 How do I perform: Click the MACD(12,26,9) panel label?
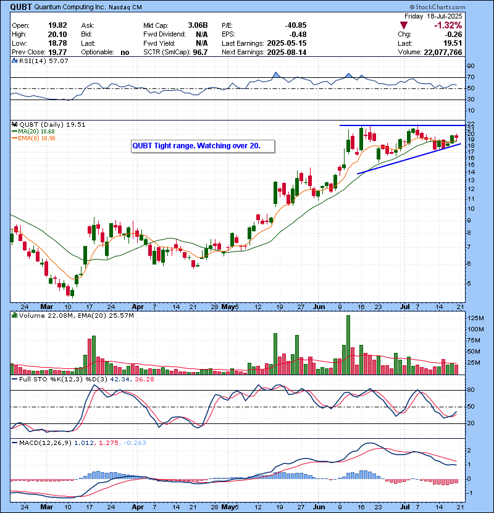click(x=45, y=443)
